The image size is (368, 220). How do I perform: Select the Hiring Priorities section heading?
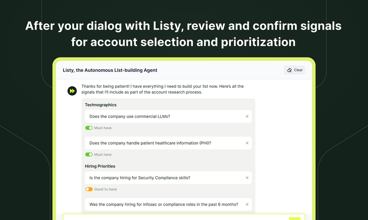coord(100,166)
